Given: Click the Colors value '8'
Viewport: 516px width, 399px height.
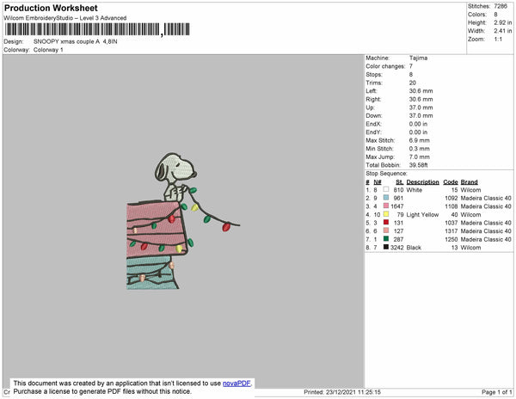Looking at the screenshot, I should click(x=495, y=15).
